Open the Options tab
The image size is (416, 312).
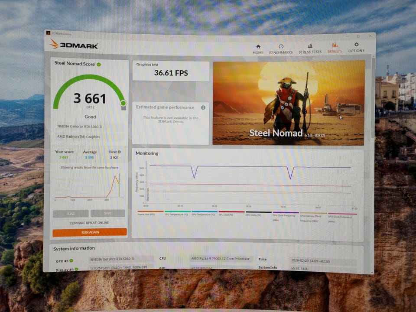point(356,48)
